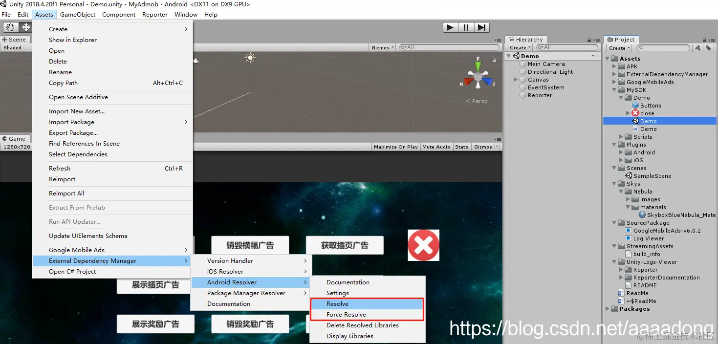The width and height of the screenshot is (718, 344).
Task: Click the Play button
Action: click(x=450, y=27)
